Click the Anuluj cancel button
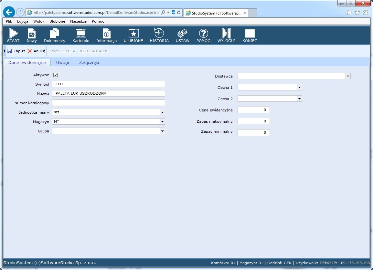This screenshot has width=373, height=270. (36, 51)
